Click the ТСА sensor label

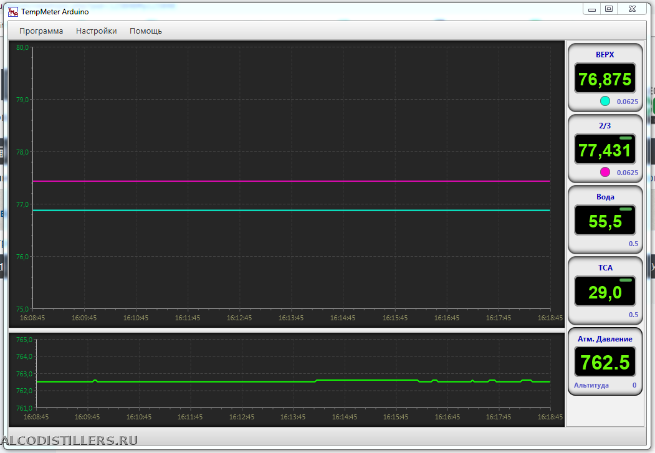click(x=605, y=267)
